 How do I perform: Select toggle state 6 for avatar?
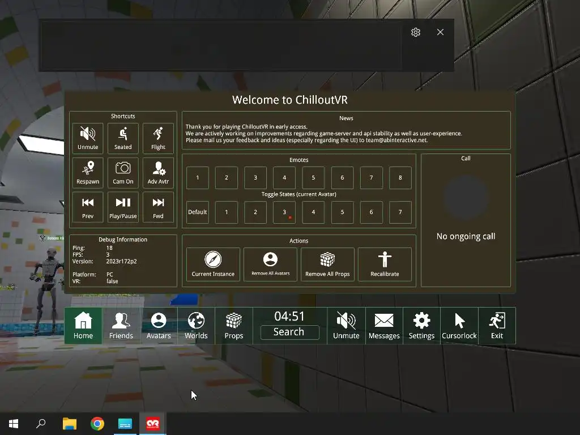click(371, 212)
